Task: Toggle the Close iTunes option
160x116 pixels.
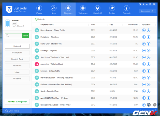Action: (7, 111)
